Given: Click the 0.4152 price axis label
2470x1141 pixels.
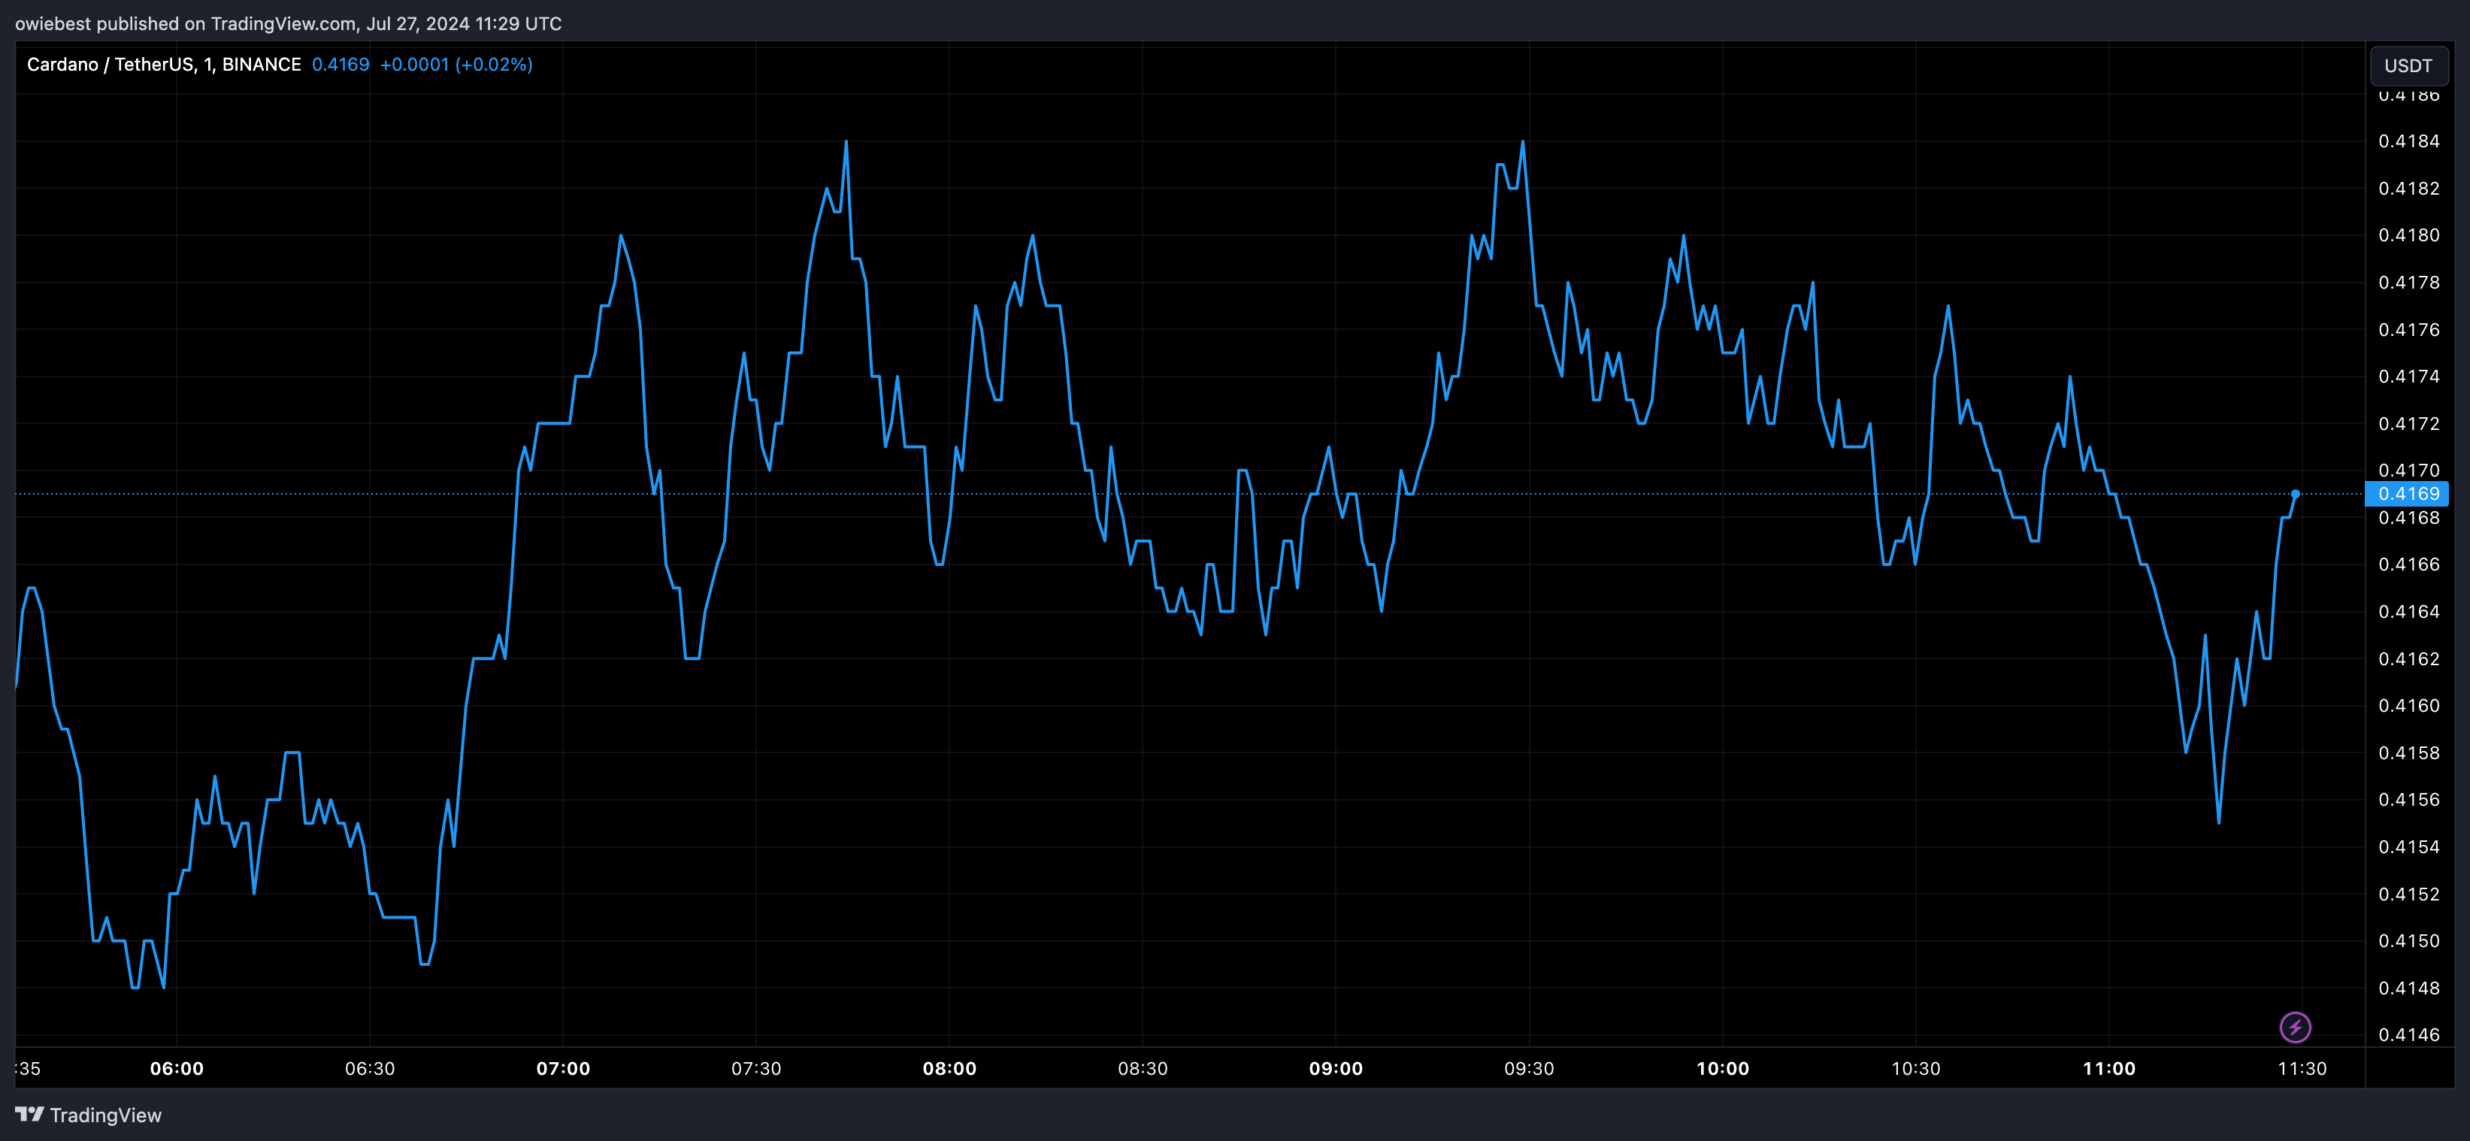Looking at the screenshot, I should [2408, 894].
